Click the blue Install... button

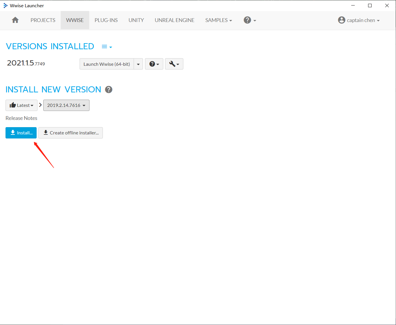[21, 133]
